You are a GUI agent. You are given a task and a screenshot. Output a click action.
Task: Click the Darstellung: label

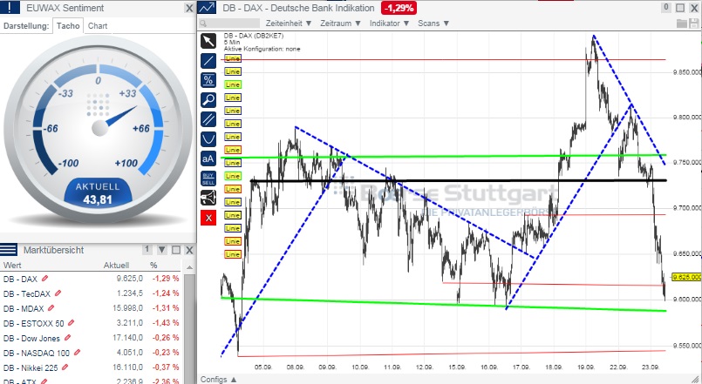pyautogui.click(x=26, y=25)
